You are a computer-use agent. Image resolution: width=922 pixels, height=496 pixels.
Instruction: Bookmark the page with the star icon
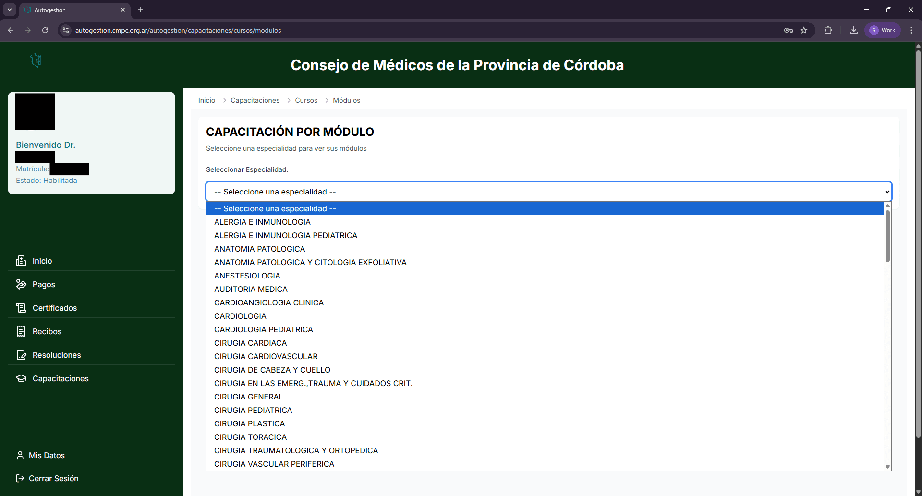pos(804,30)
